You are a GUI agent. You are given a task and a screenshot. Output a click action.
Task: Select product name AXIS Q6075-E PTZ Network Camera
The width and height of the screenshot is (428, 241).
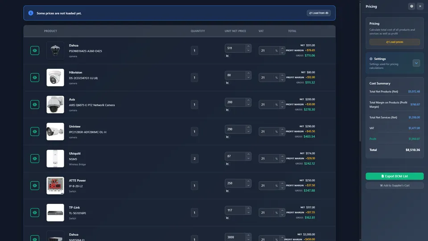click(92, 105)
